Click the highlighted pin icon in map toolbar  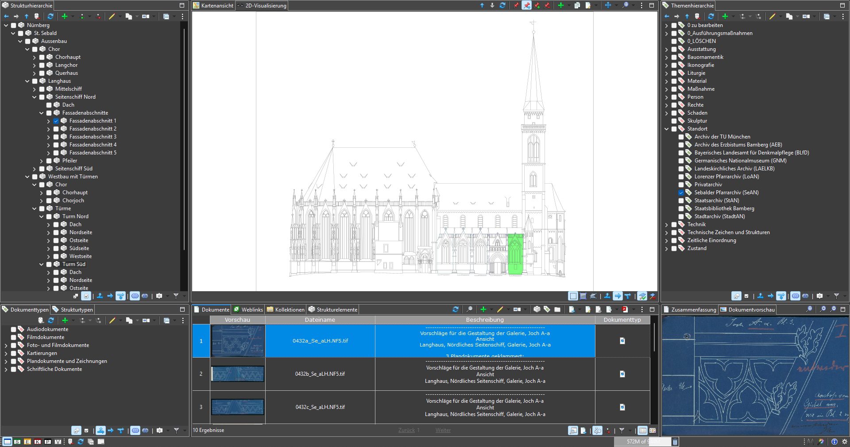pos(526,5)
